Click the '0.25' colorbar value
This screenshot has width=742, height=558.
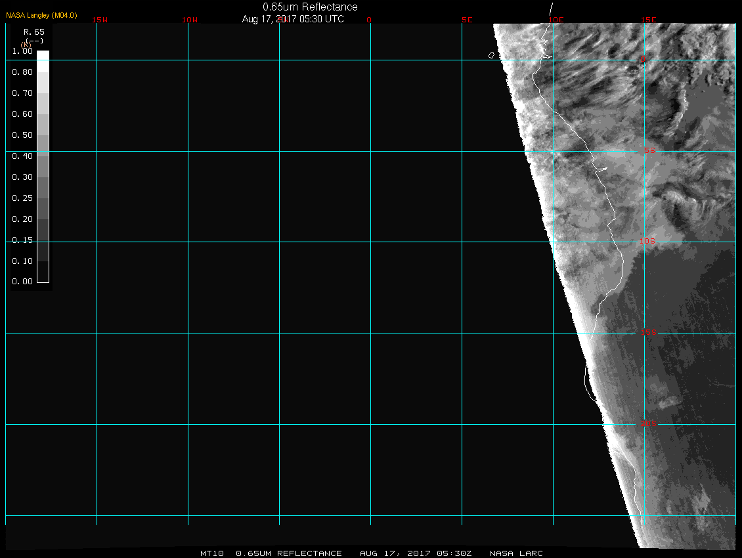[22, 198]
